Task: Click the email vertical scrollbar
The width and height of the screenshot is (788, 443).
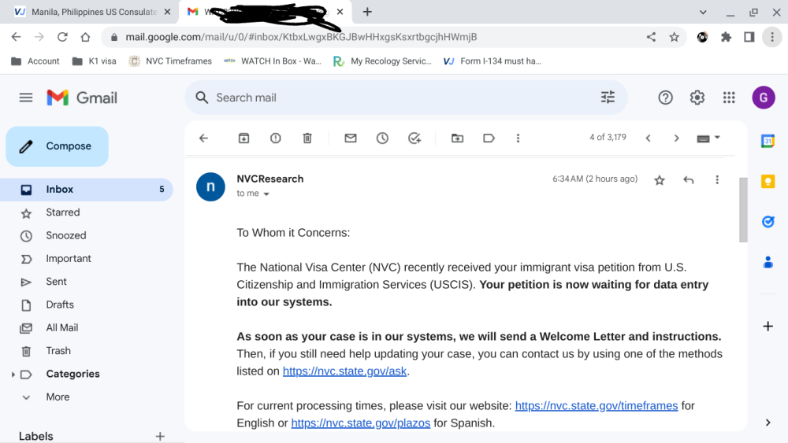Action: coord(743,210)
